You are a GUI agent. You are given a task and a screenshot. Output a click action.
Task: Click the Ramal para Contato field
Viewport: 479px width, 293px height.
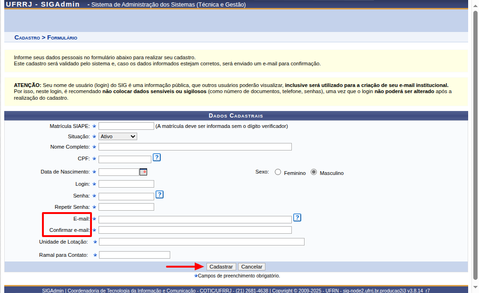click(x=134, y=255)
